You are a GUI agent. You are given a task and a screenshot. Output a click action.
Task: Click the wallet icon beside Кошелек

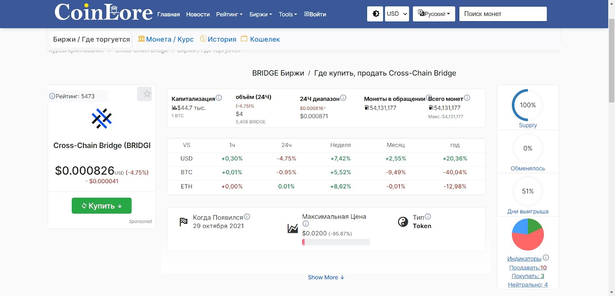click(244, 39)
